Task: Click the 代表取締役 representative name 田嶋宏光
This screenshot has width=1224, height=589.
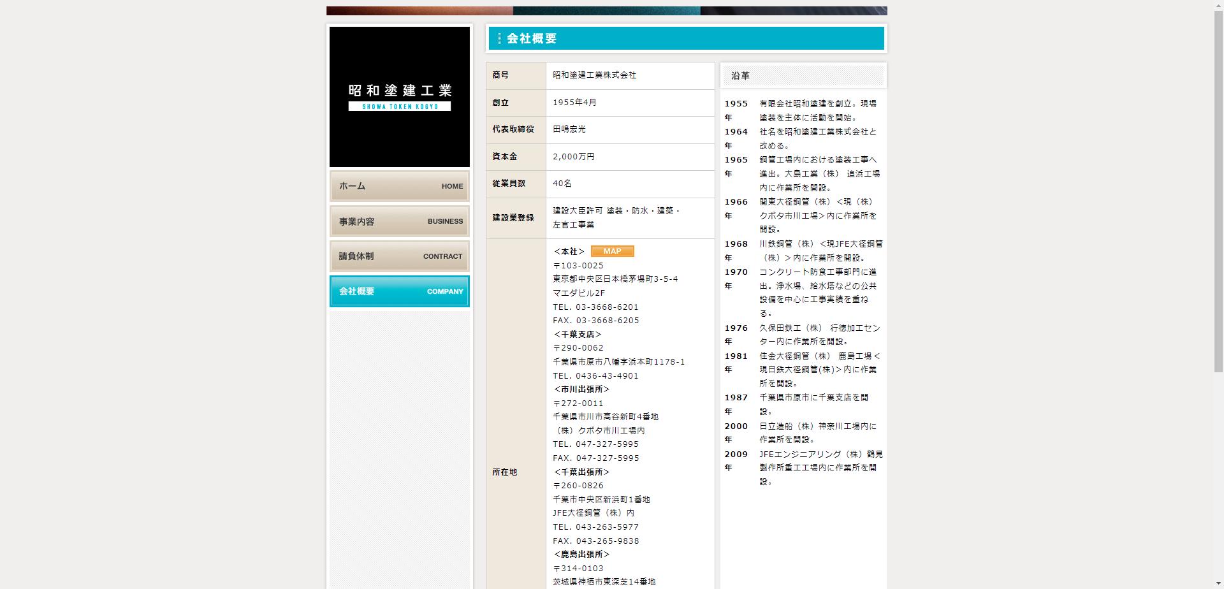Action: point(569,129)
